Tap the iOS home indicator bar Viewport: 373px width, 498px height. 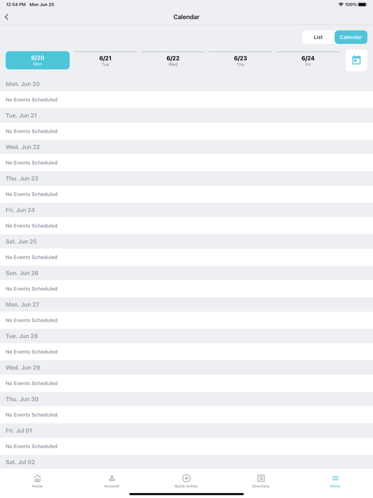coord(186,494)
